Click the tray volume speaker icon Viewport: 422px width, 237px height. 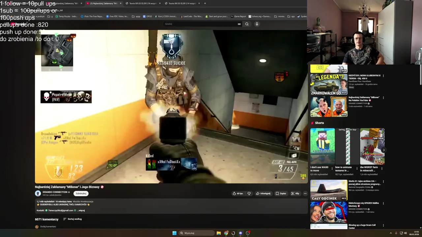click(405, 233)
